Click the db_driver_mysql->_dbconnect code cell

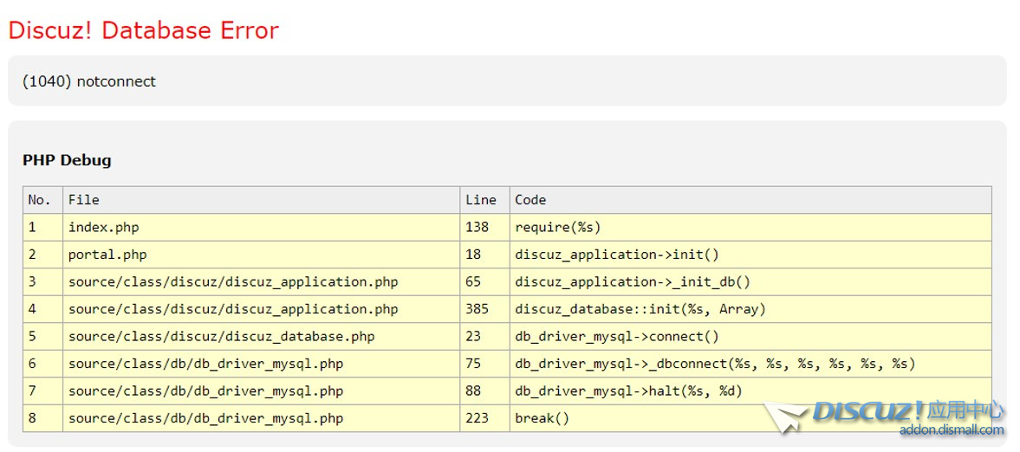pyautogui.click(x=714, y=364)
